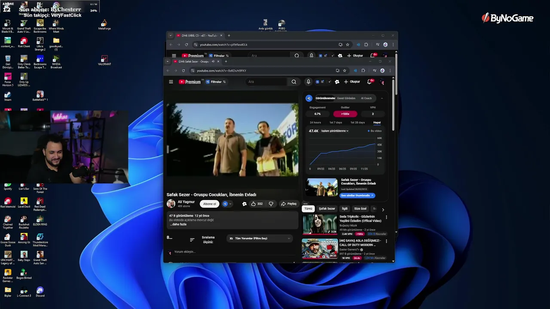Switch to the AI Coach tab
Screen dimensions: 550x309
366,98
